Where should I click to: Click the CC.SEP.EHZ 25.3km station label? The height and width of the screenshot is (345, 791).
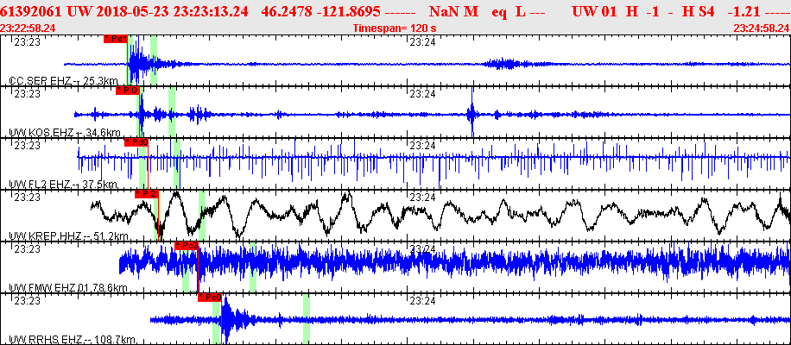64,80
